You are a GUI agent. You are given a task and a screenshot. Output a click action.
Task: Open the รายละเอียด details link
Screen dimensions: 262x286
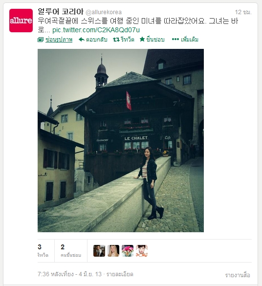[120, 274]
